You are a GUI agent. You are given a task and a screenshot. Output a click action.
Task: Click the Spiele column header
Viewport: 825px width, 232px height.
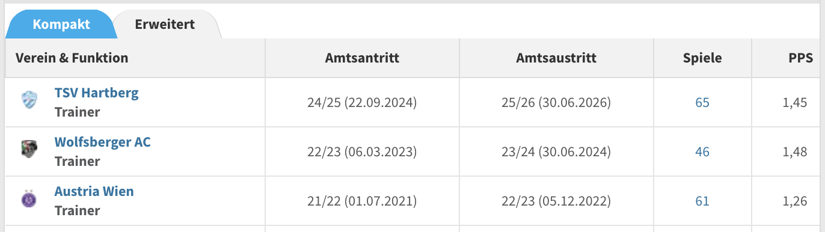coord(702,58)
